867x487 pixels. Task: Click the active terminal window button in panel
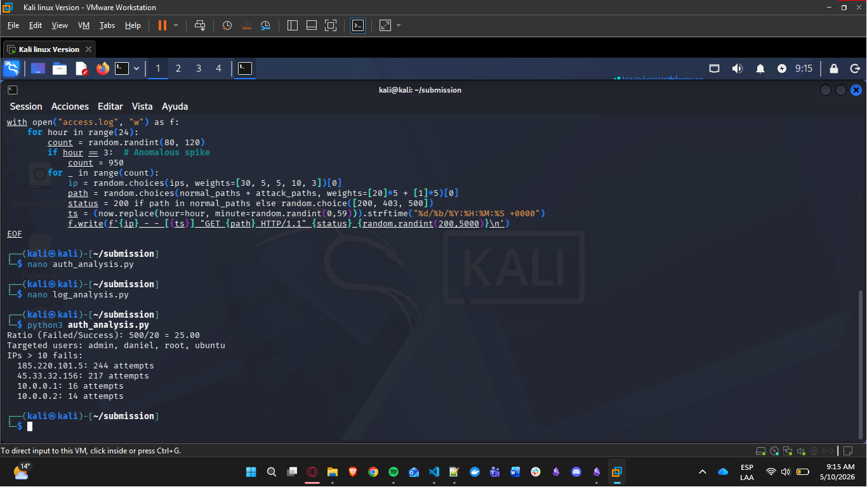(x=245, y=68)
